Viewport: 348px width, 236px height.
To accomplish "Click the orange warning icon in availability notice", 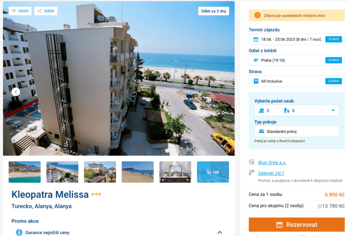I will [257, 15].
